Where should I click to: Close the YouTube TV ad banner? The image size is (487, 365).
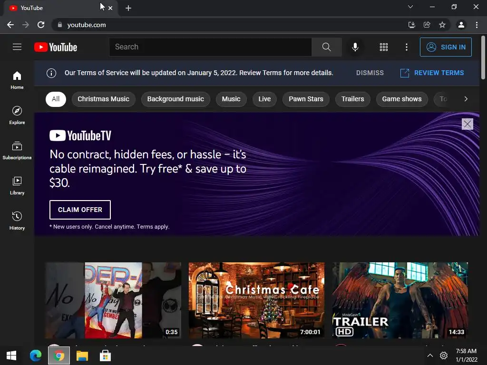coord(467,124)
